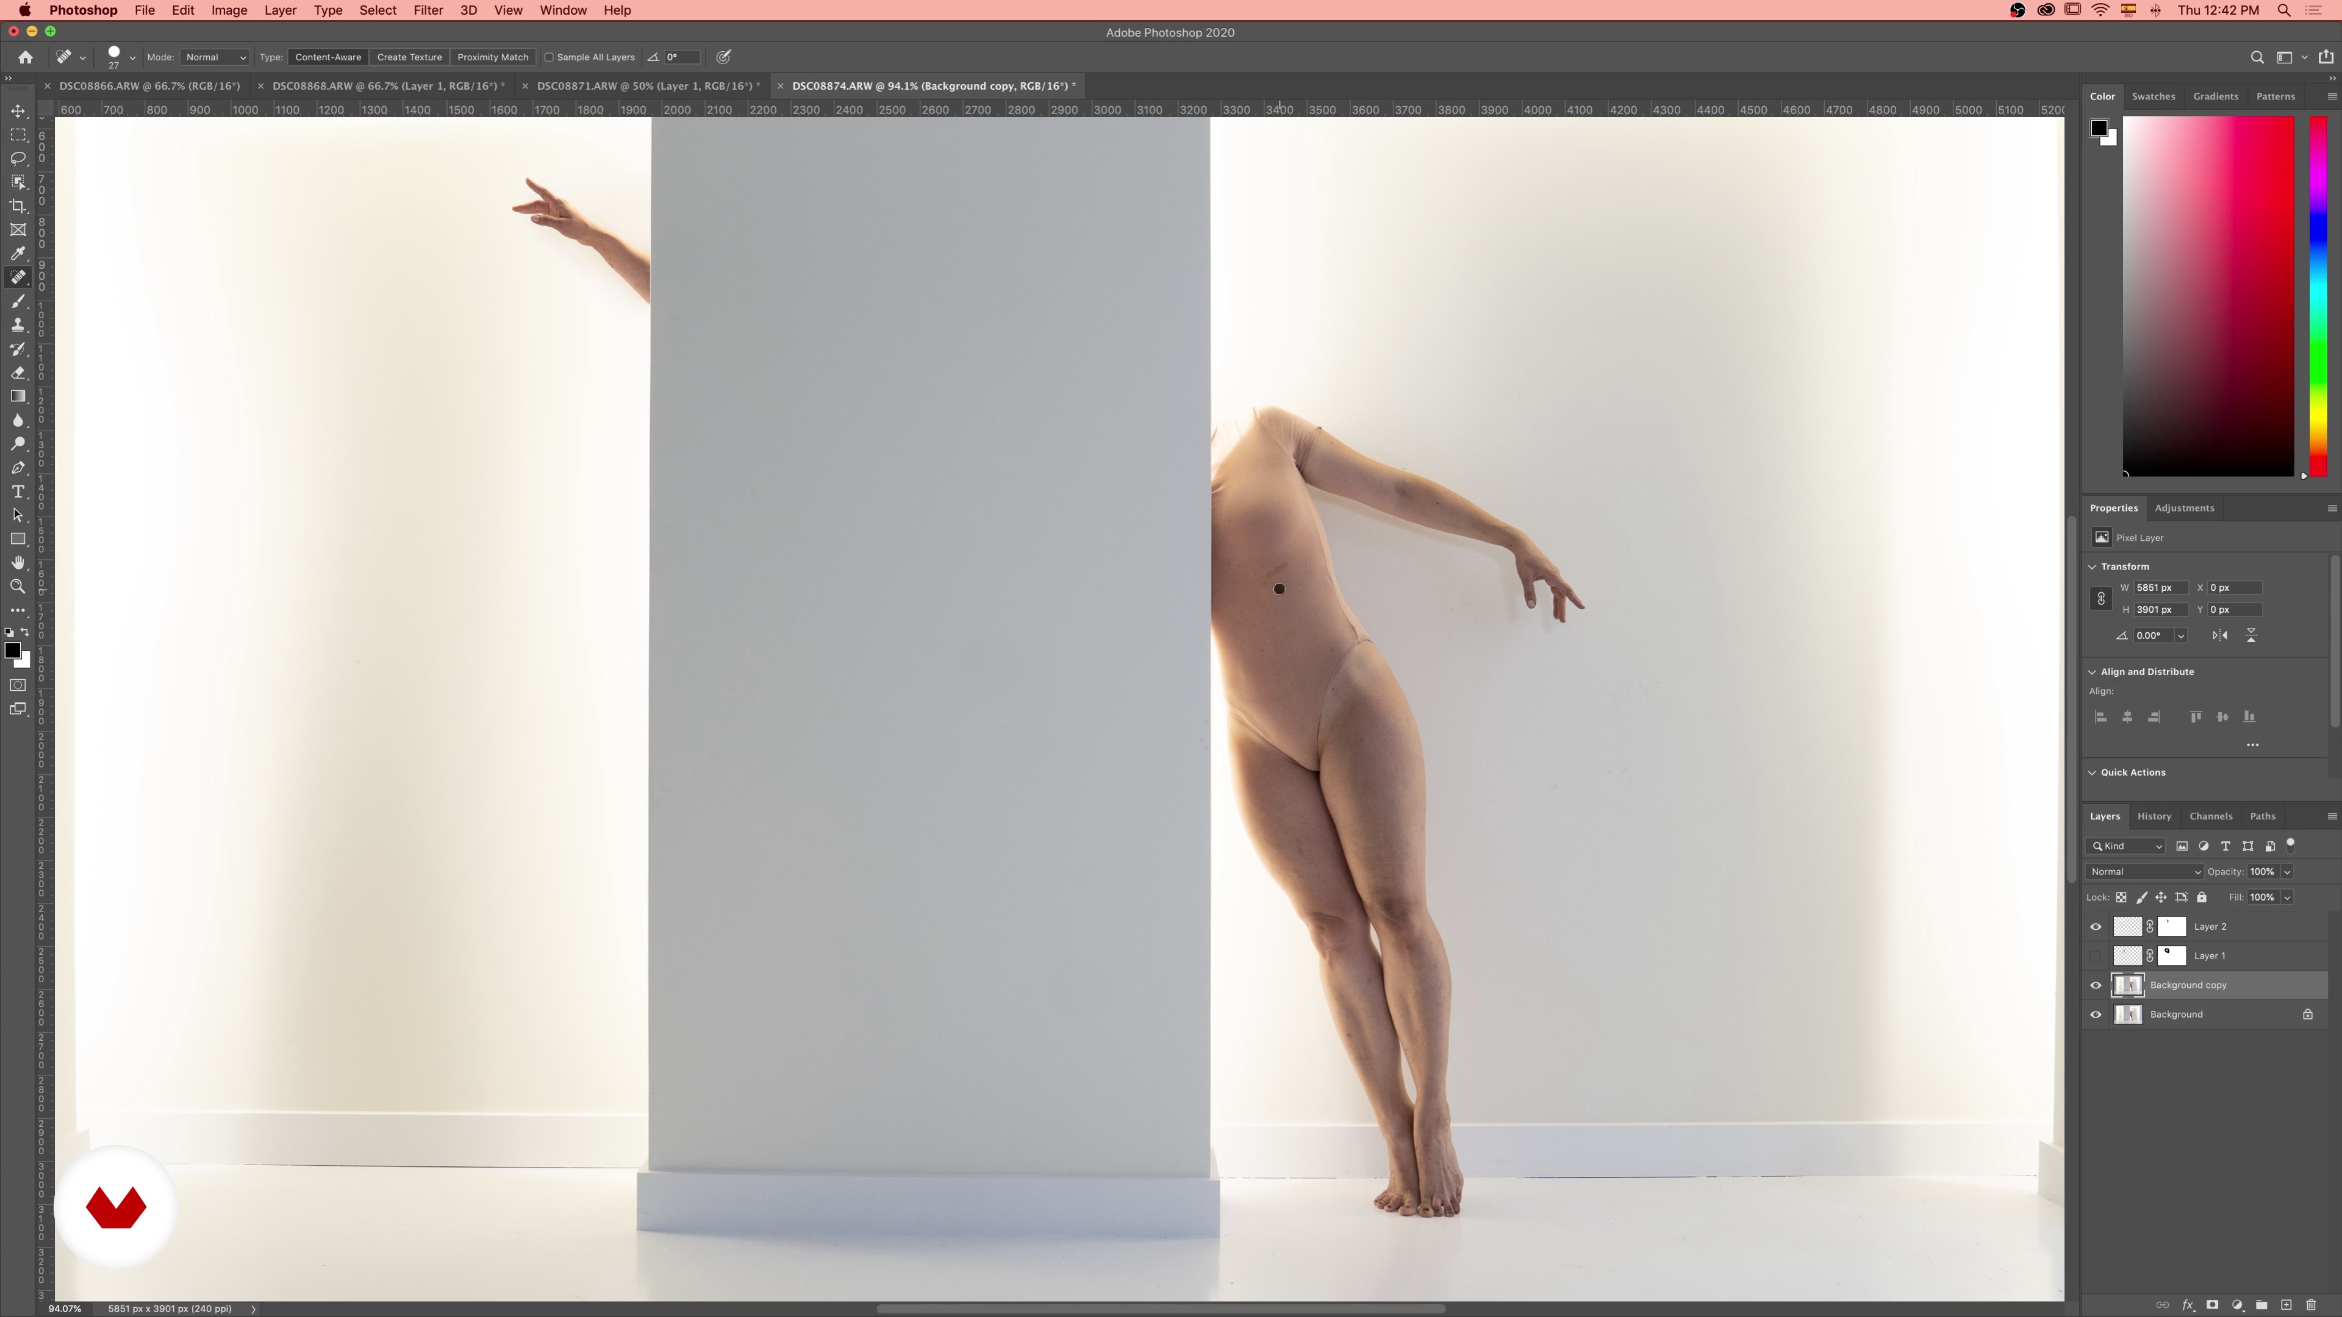Select the Horizontal Type tool
Viewport: 2342px width, 1317px height.
(18, 491)
